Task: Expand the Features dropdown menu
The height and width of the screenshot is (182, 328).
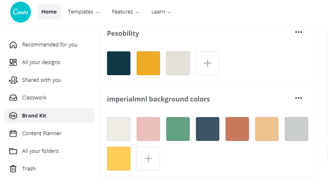Action: [x=126, y=12]
